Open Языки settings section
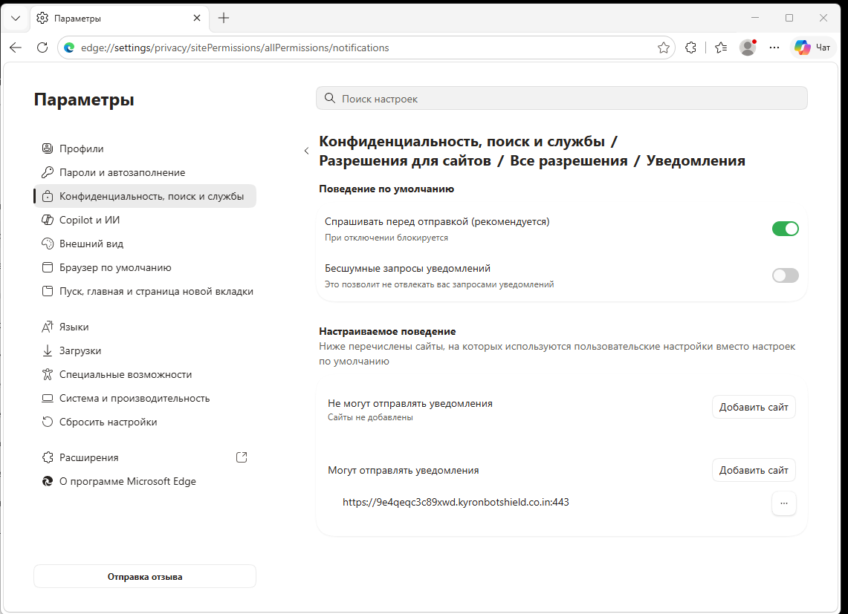Viewport: 848px width, 614px height. (x=145, y=327)
